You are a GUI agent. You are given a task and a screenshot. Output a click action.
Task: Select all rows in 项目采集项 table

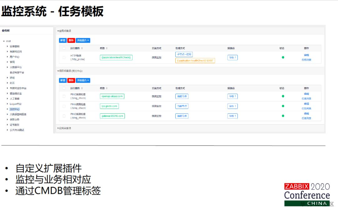pyautogui.click(x=64, y=88)
